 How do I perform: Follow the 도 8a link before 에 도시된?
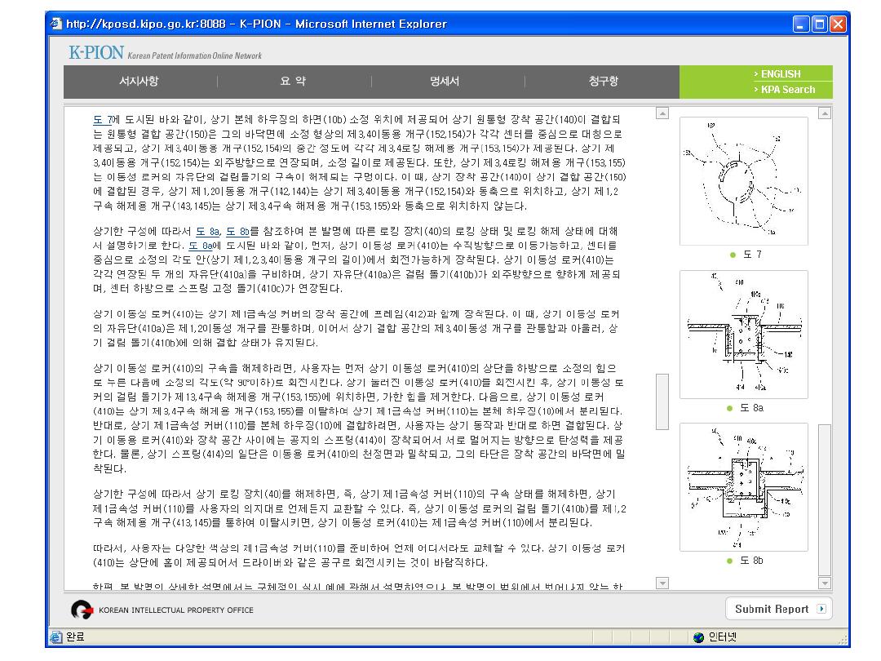pyautogui.click(x=201, y=246)
